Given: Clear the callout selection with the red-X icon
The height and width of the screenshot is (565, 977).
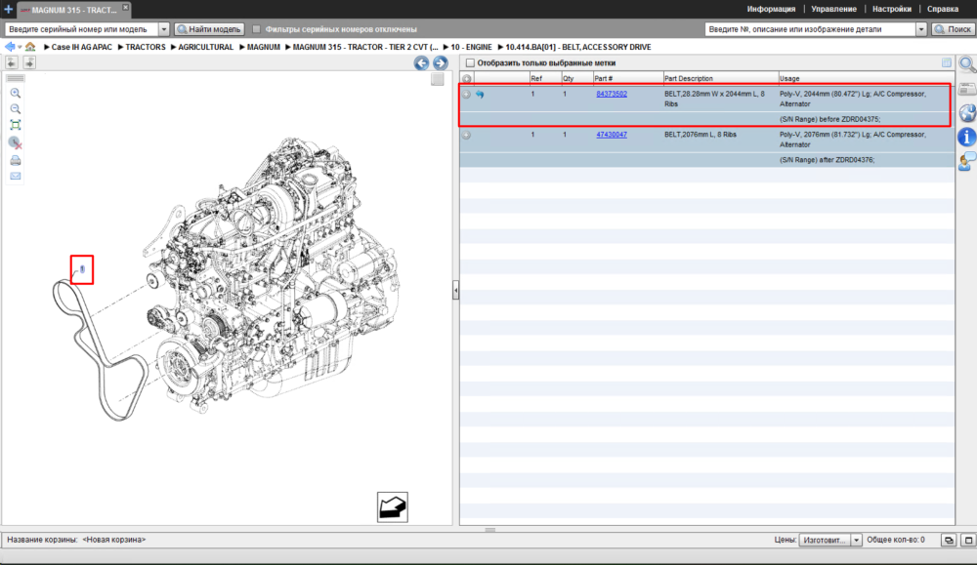Looking at the screenshot, I should 16,143.
